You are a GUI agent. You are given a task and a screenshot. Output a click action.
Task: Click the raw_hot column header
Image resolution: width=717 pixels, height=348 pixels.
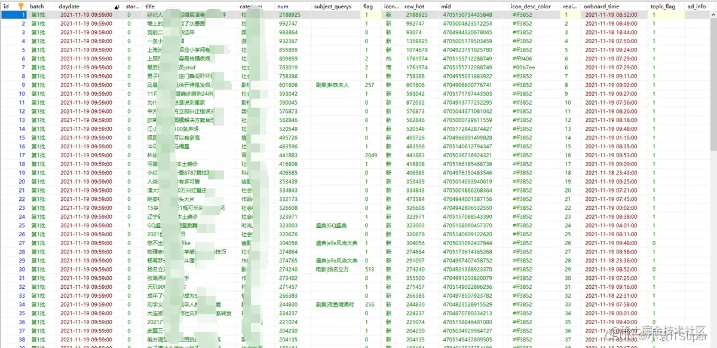coord(421,6)
